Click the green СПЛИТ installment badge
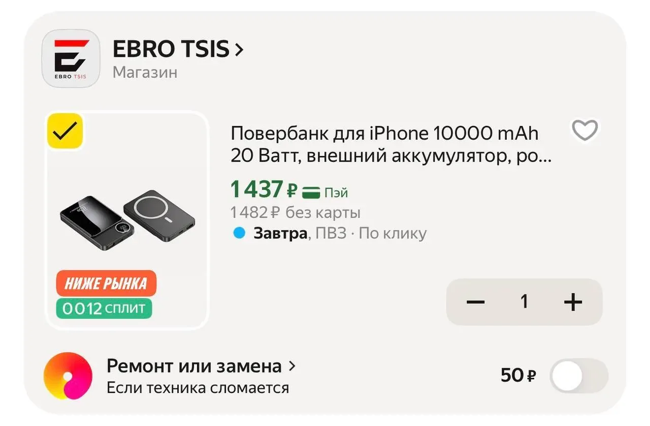650x426 pixels. pyautogui.click(x=104, y=308)
